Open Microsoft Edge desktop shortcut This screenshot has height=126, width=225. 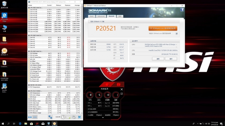pyautogui.click(x=4, y=17)
